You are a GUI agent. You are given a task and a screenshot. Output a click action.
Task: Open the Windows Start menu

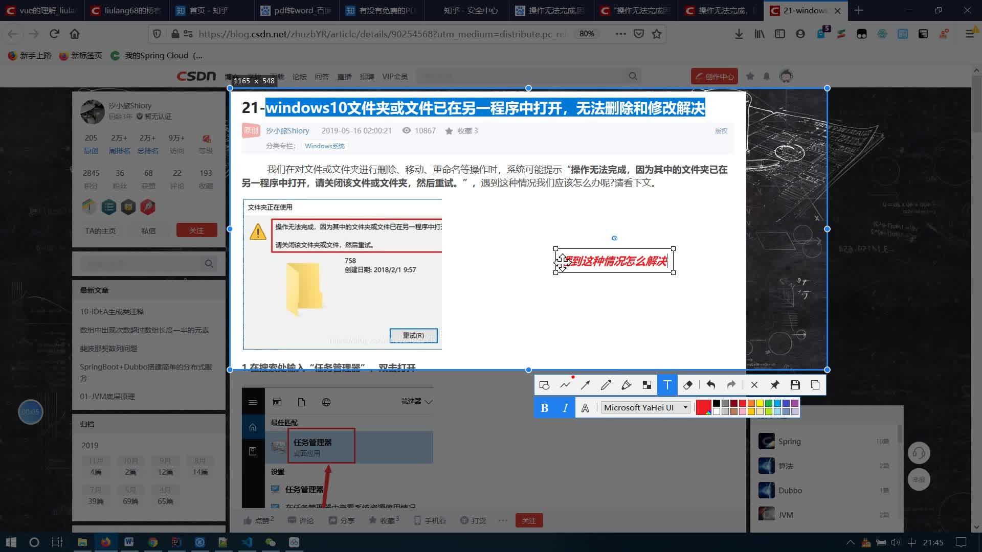pyautogui.click(x=11, y=542)
